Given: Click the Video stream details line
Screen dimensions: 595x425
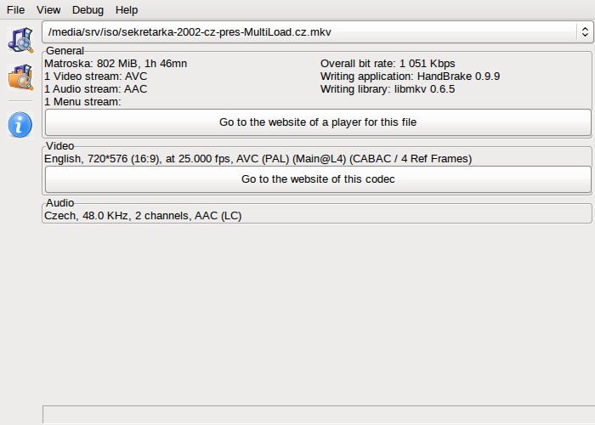Looking at the screenshot, I should pos(258,159).
